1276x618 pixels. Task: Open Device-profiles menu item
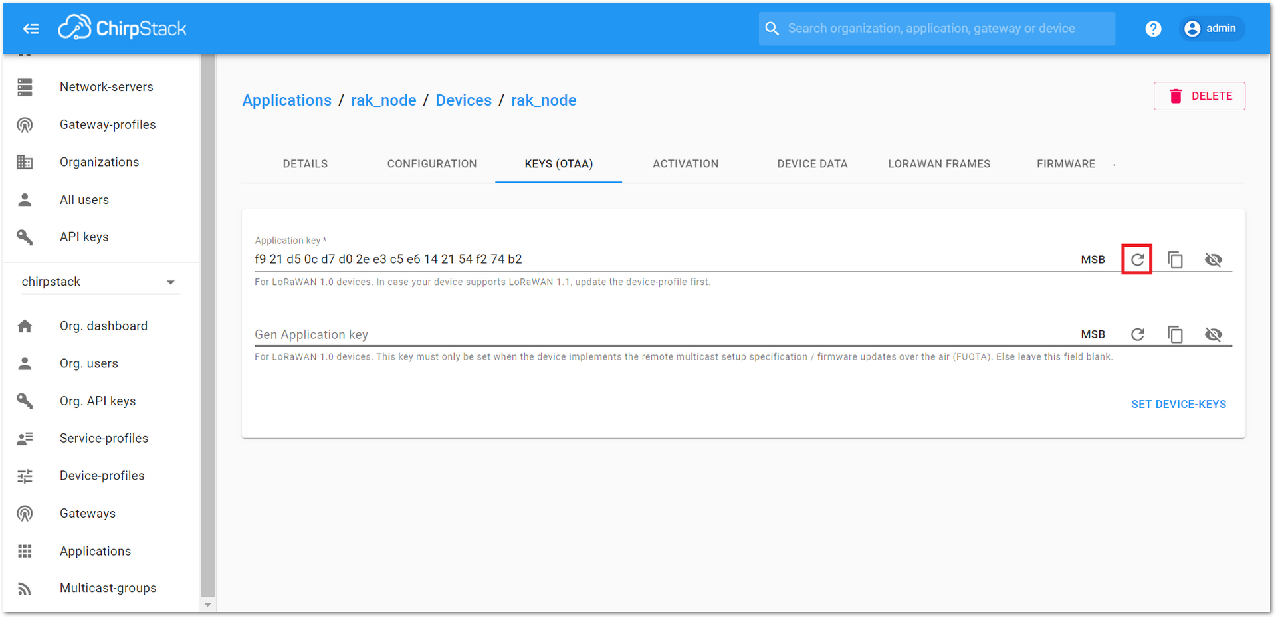[x=101, y=476]
